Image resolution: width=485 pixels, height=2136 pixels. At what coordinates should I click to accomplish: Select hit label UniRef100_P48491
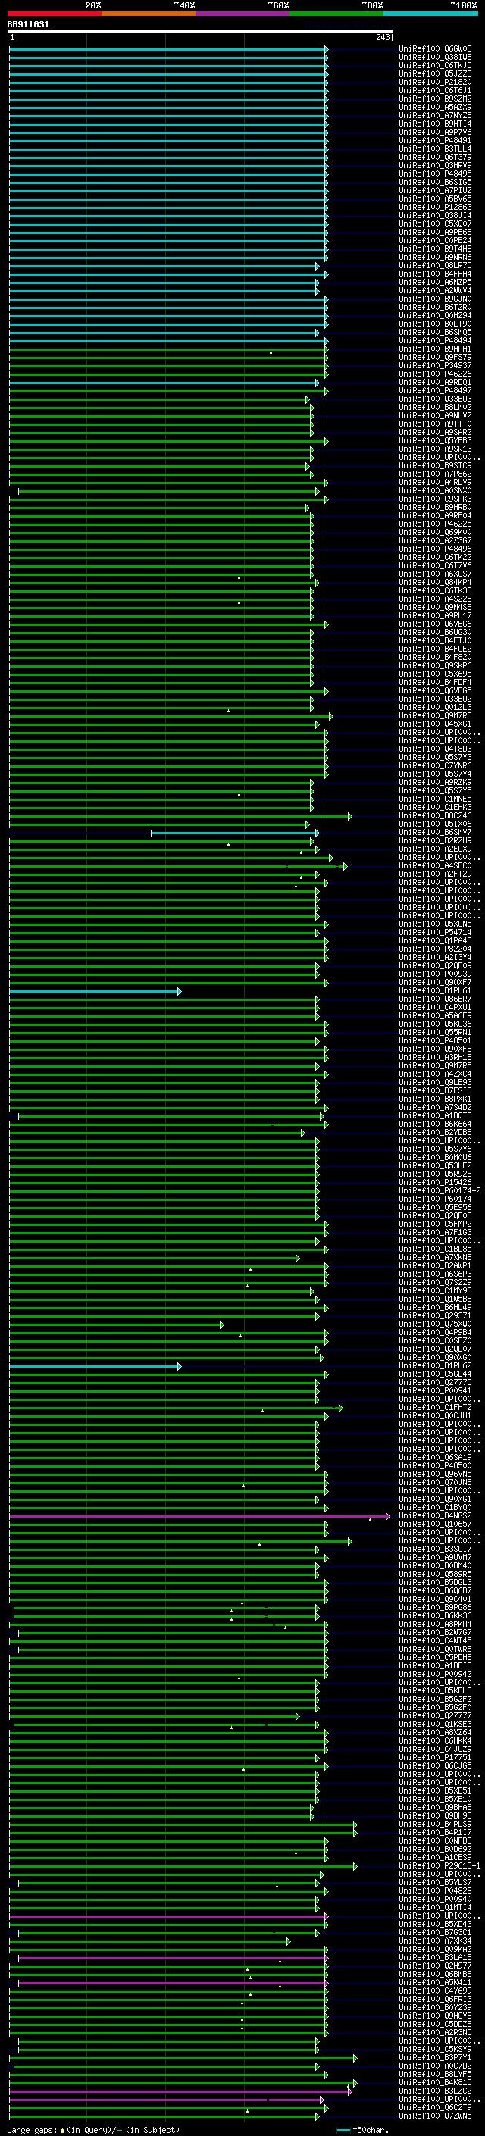tap(435, 141)
